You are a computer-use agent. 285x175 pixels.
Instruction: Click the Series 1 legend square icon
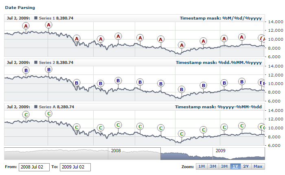point(36,18)
